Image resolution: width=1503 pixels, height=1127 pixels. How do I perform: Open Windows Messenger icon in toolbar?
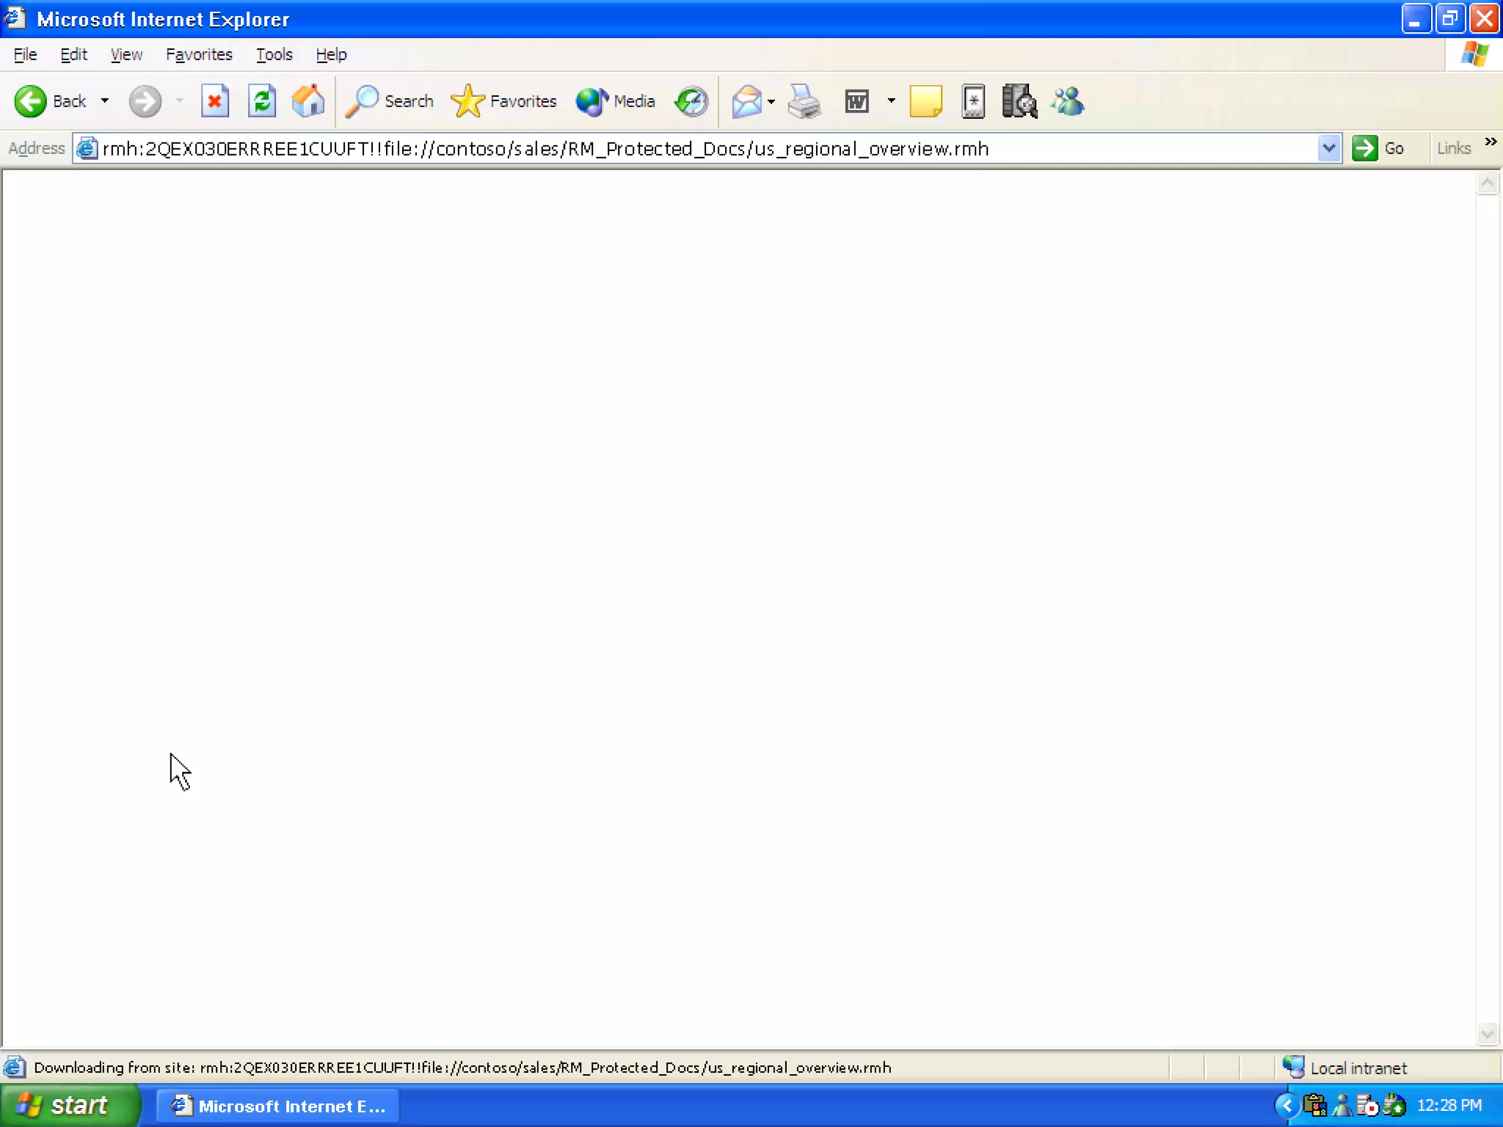(1067, 101)
